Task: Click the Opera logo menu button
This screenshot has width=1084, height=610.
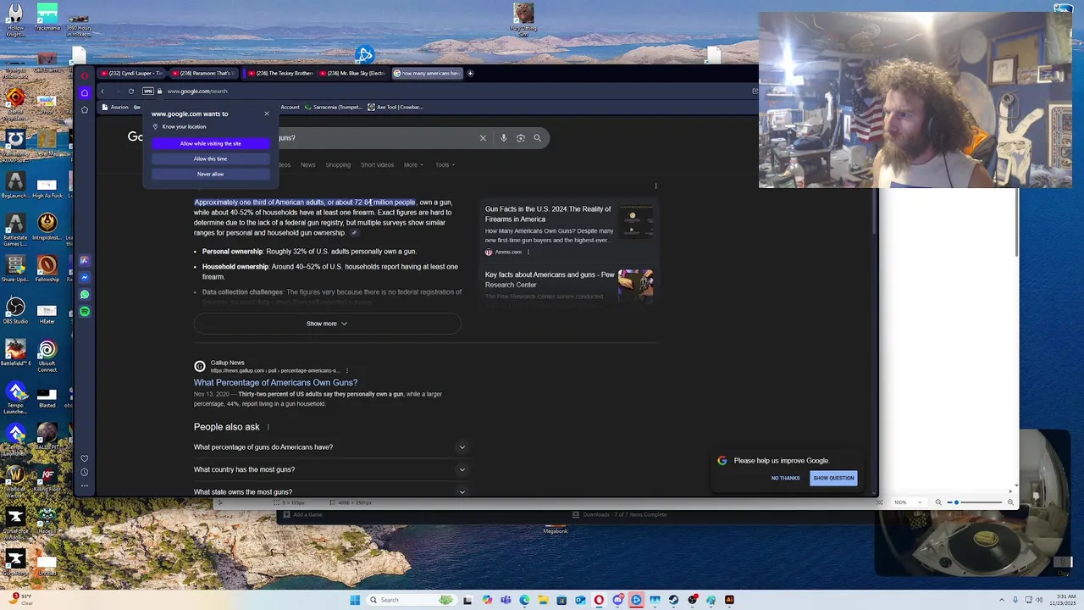Action: tap(85, 75)
